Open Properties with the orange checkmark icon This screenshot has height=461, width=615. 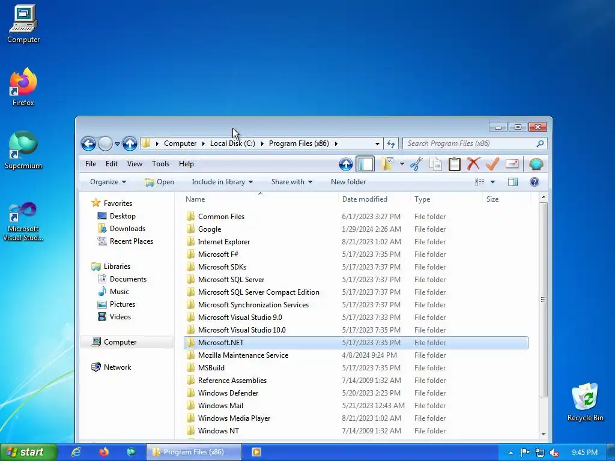(492, 164)
